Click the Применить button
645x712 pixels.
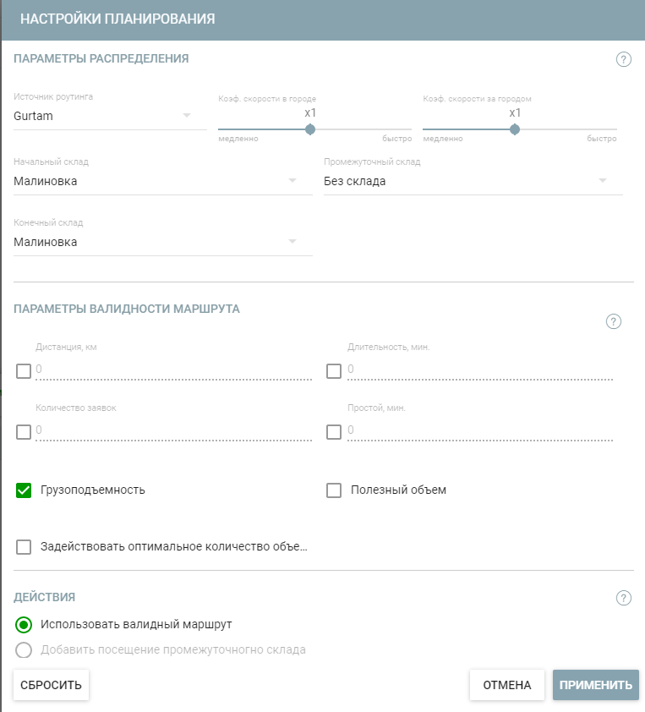(x=595, y=685)
